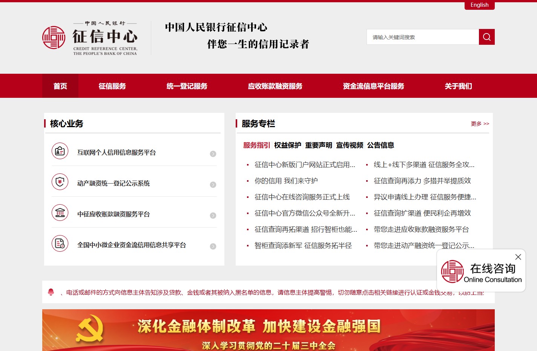Open article 带您走进应收账款融资服务平台
537x351 pixels.
[x=421, y=229]
